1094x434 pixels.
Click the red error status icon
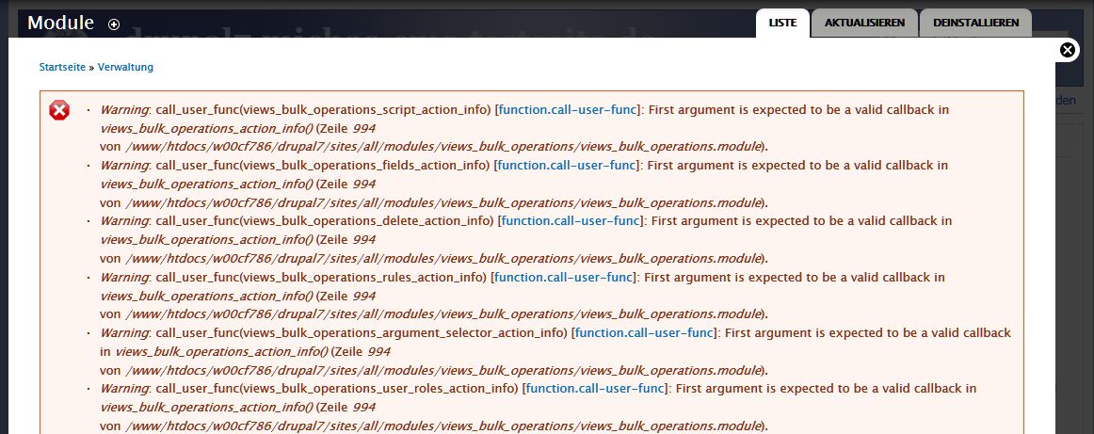(x=59, y=110)
